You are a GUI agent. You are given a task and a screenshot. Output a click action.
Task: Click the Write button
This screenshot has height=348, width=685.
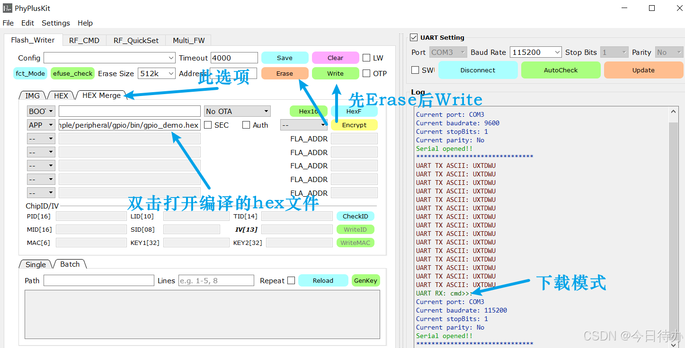[336, 73]
